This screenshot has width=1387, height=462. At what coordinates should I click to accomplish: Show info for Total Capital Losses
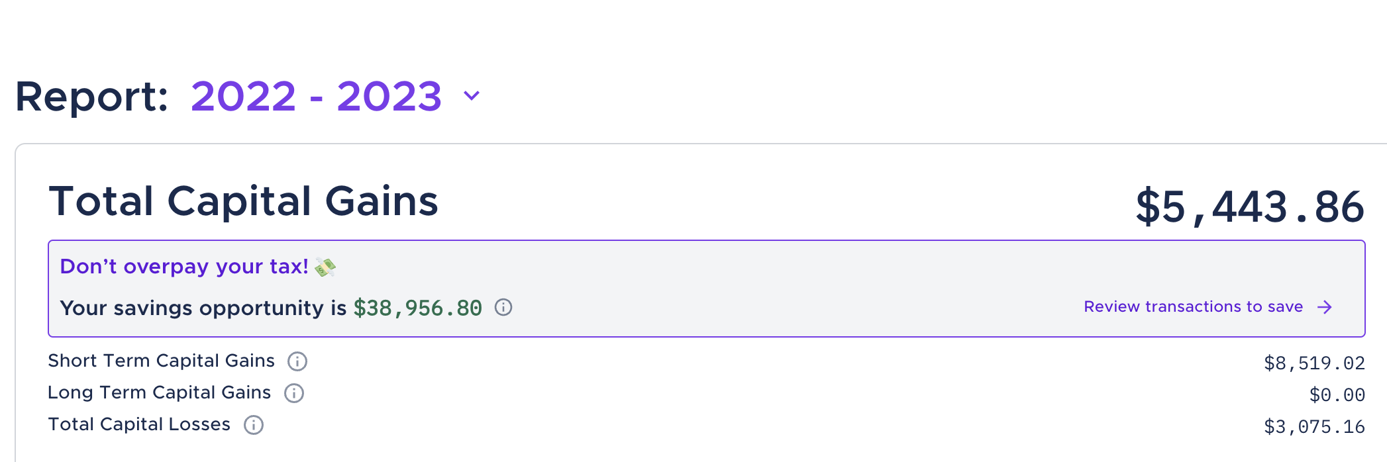254,425
